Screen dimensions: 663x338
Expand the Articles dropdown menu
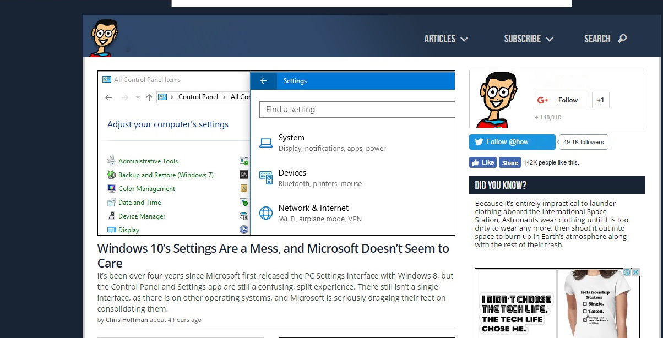click(446, 39)
